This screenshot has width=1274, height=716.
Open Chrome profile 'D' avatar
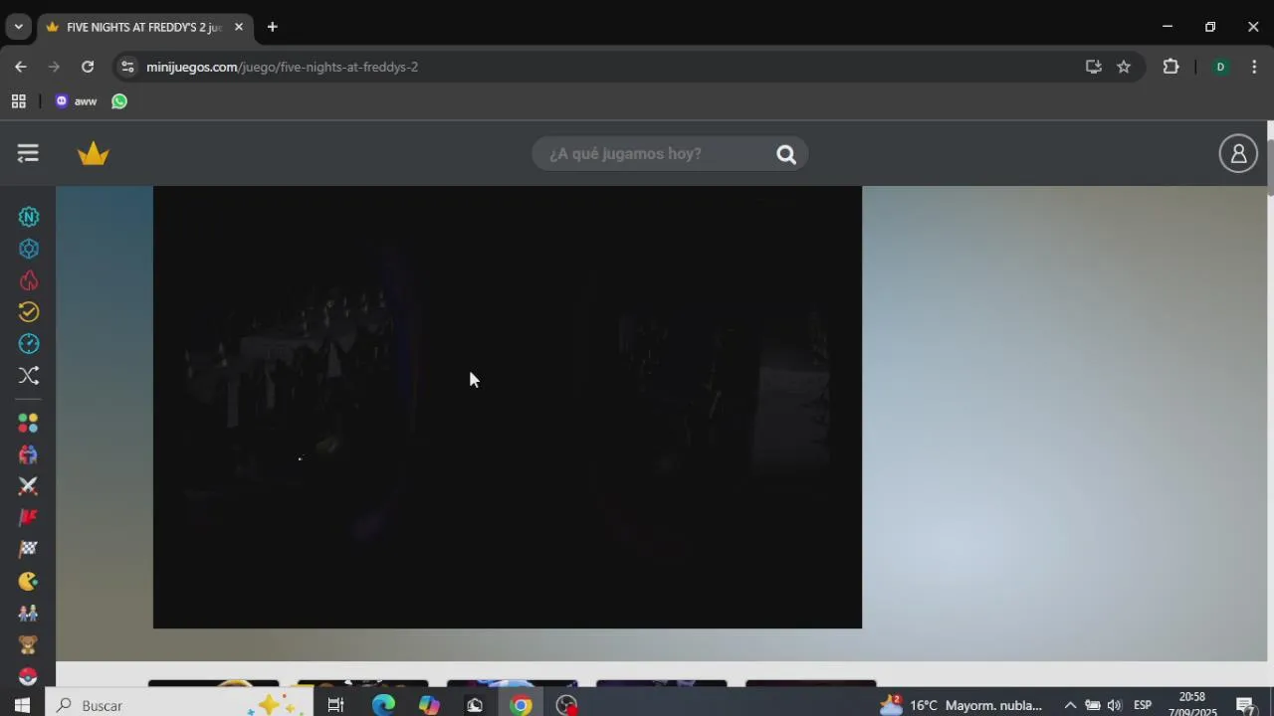pos(1220,67)
